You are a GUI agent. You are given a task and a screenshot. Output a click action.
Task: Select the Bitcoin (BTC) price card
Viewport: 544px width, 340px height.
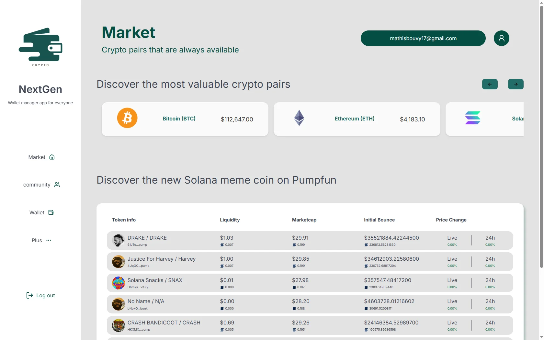[185, 119]
